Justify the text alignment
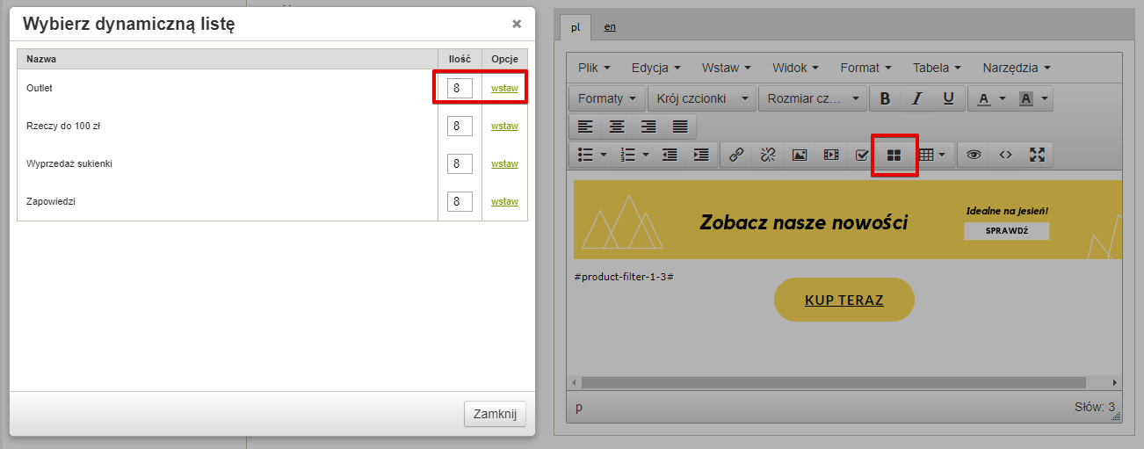Screen dimensions: 1144x449 [680, 127]
